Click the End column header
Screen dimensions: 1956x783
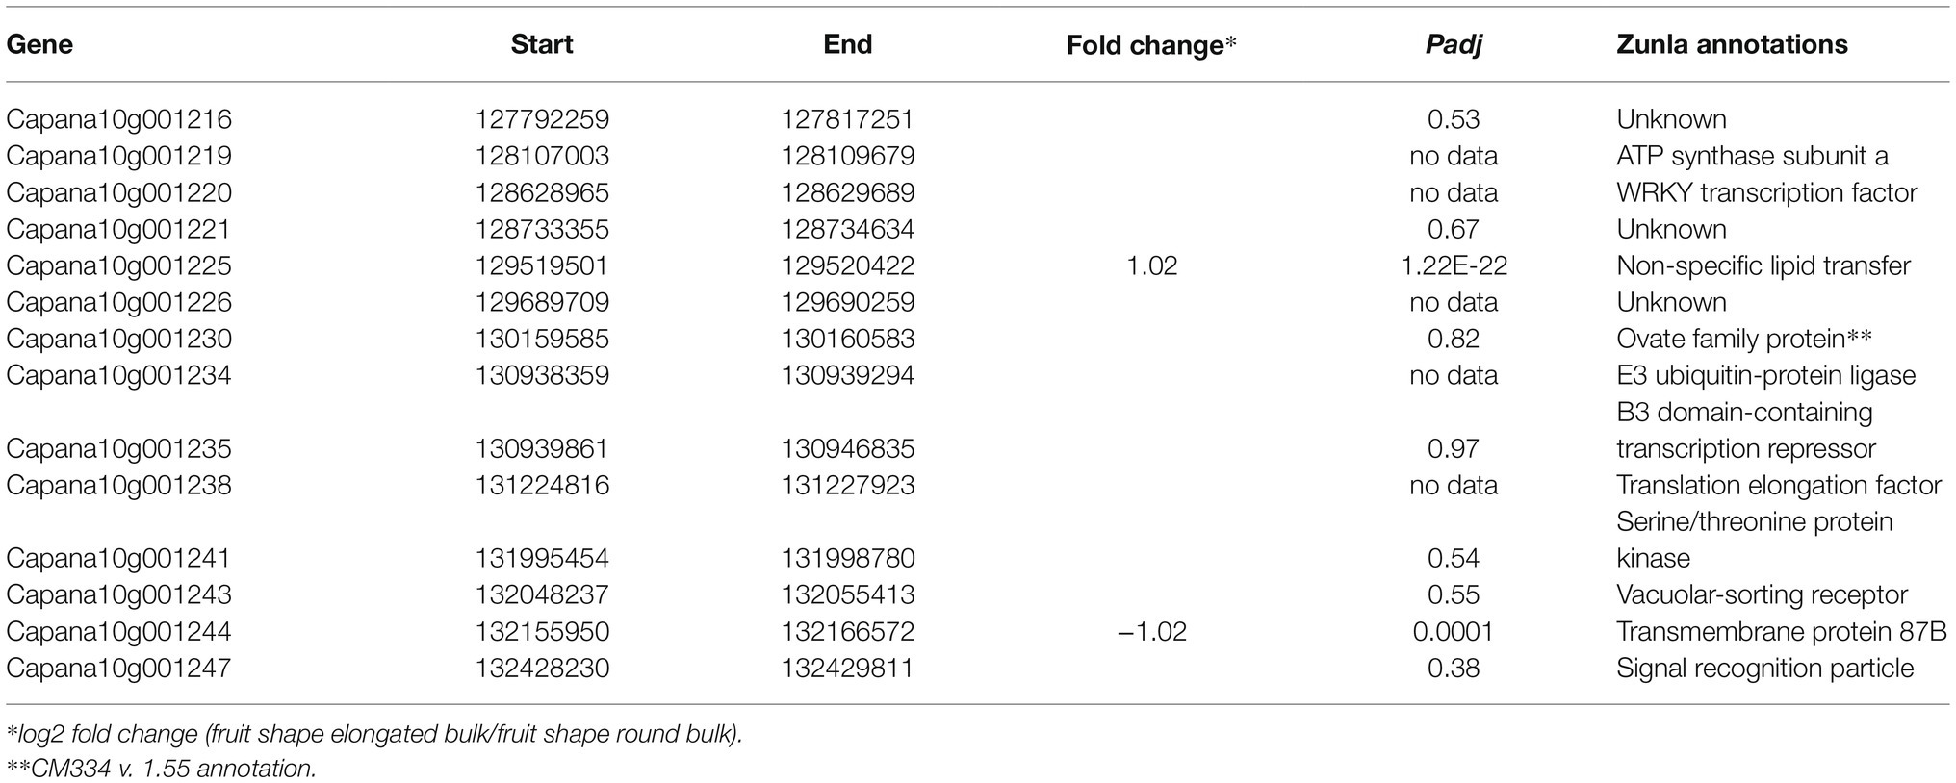[848, 44]
